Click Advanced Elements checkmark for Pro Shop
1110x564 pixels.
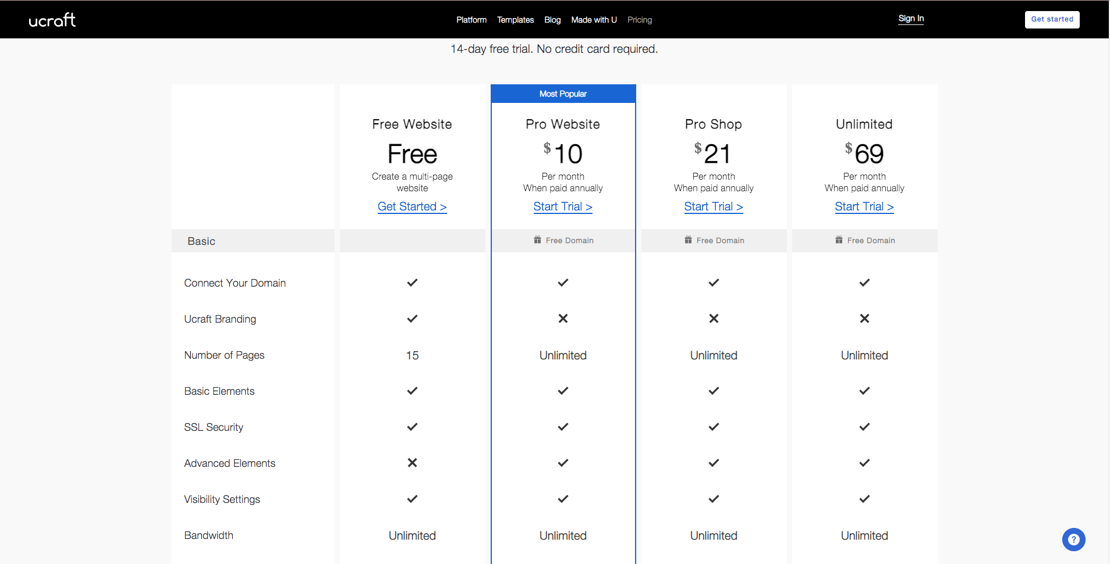(x=714, y=463)
